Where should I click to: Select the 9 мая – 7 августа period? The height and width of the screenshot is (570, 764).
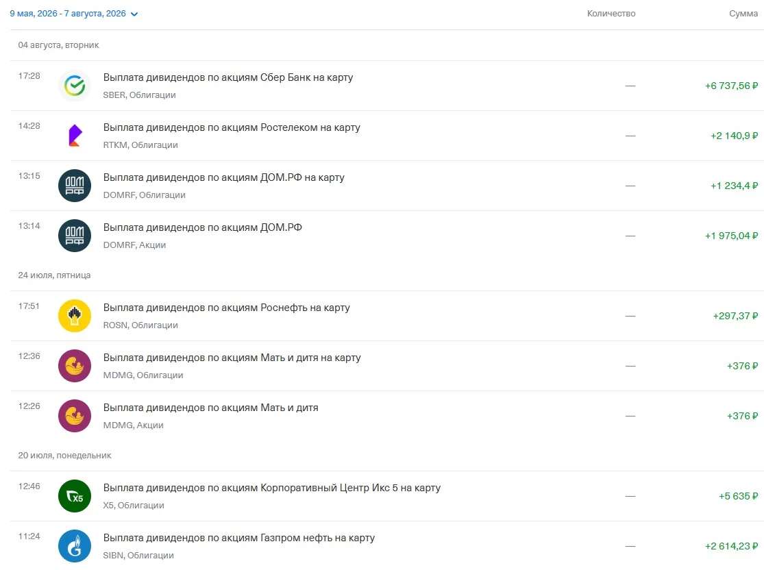(68, 14)
